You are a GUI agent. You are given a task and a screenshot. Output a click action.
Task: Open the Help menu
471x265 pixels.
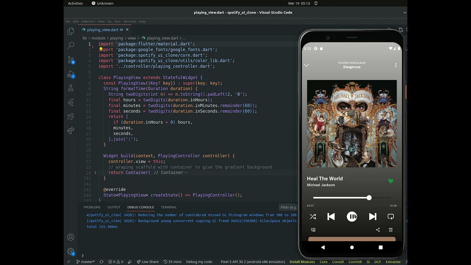point(142,21)
